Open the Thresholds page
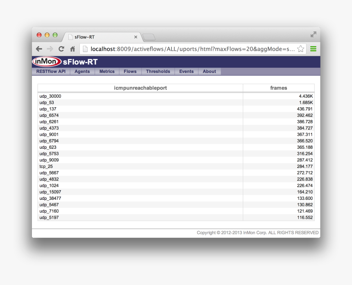352x285 pixels. pos(158,71)
